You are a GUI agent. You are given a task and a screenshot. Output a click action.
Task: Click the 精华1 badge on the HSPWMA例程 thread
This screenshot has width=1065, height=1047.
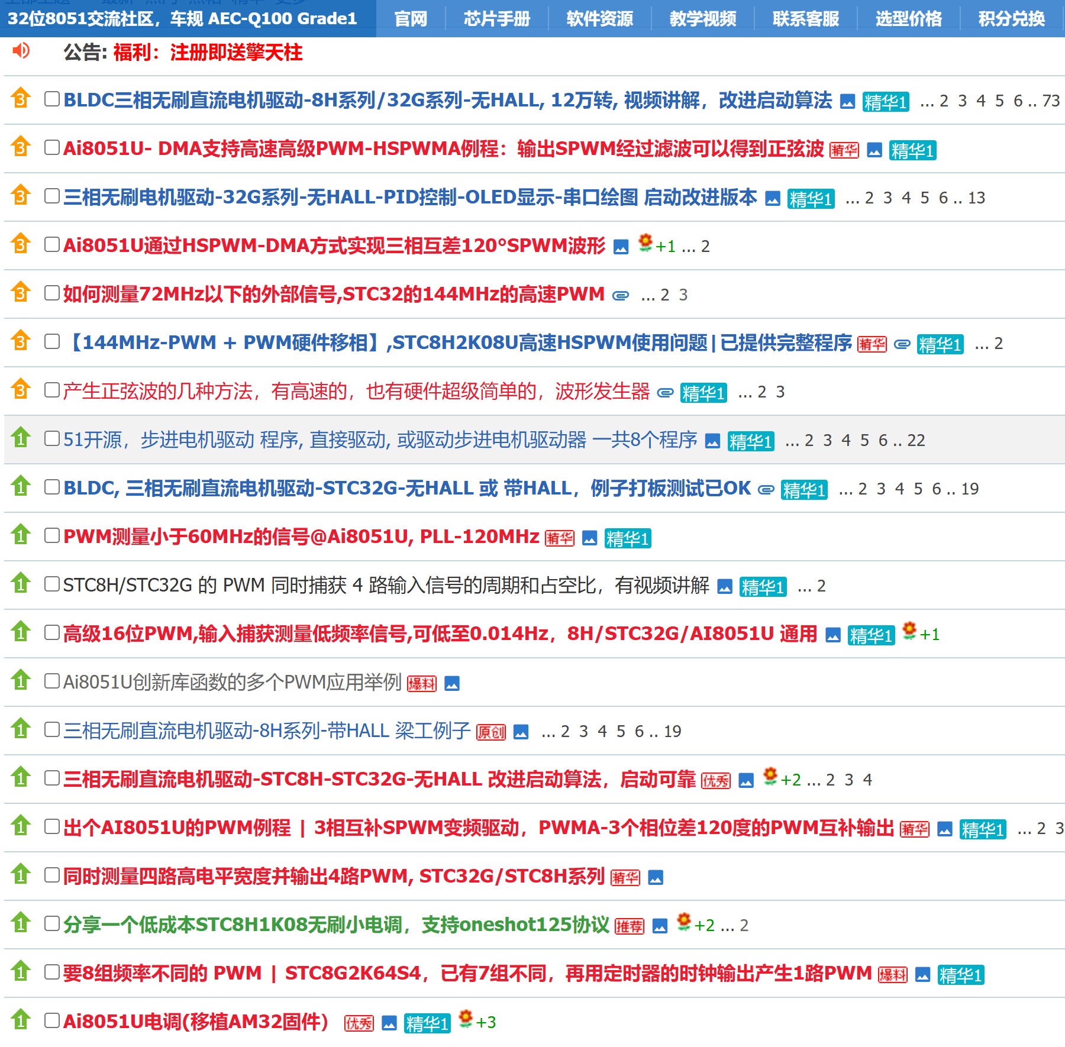click(x=912, y=150)
